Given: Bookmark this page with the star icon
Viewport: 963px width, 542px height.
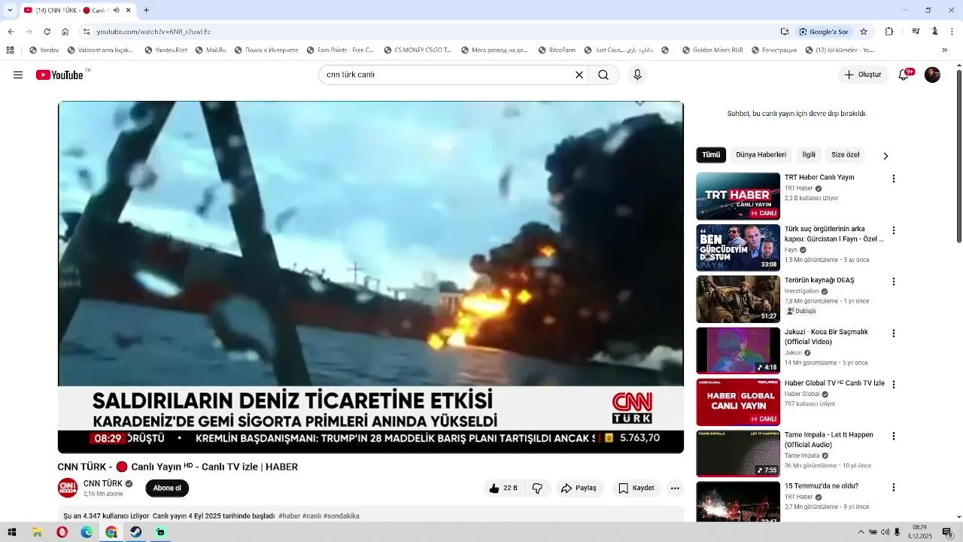Looking at the screenshot, I should (864, 32).
